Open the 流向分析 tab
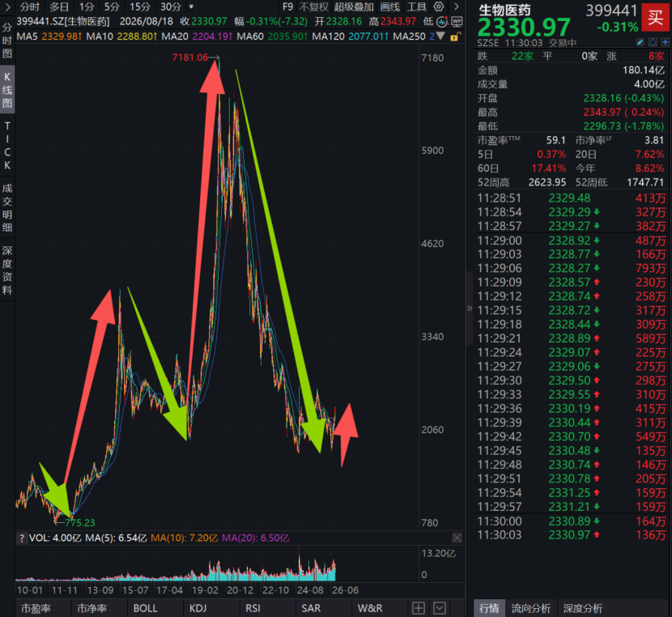The image size is (672, 617). pyautogui.click(x=530, y=608)
